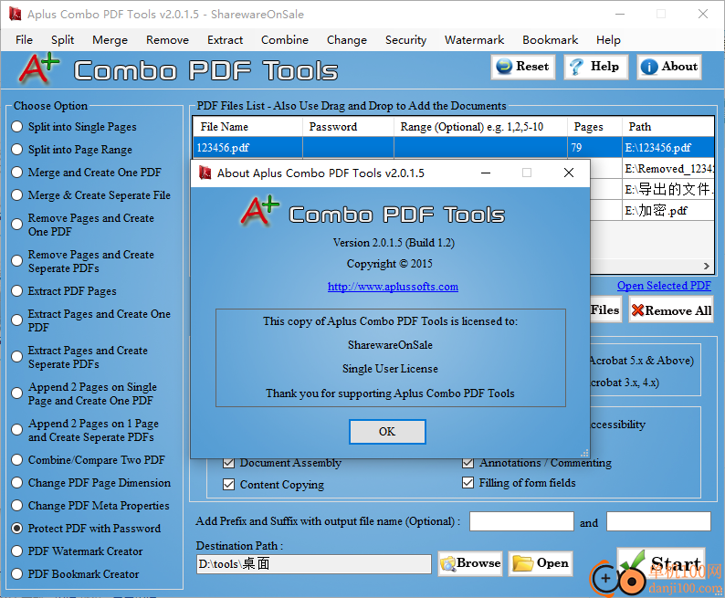This screenshot has height=598, width=725.
Task: Open the Security menu
Action: [x=405, y=40]
